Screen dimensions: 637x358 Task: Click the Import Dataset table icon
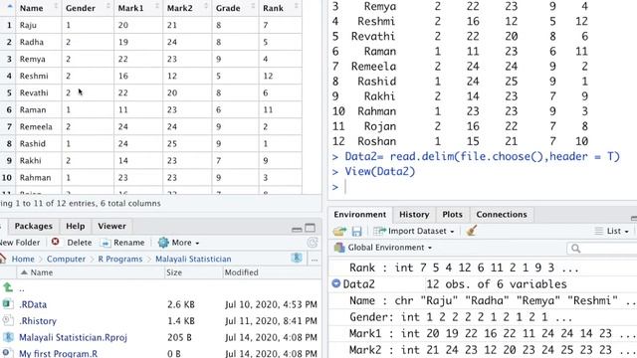380,231
